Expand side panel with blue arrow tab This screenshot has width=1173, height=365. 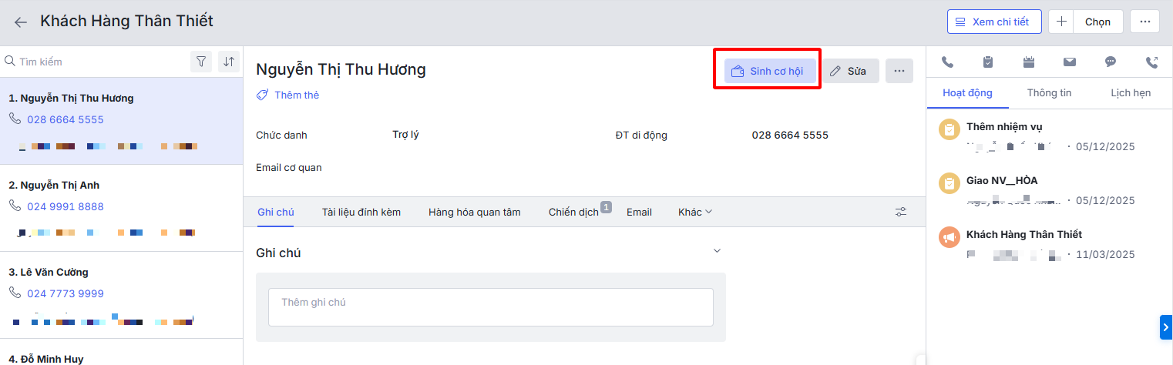coord(1165,327)
